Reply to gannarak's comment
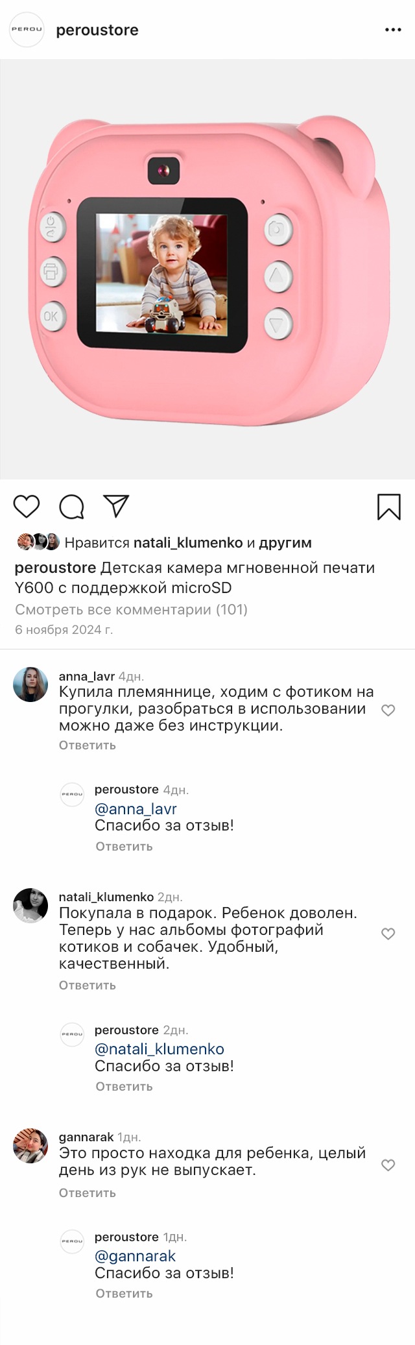The width and height of the screenshot is (415, 1345). point(88,1193)
